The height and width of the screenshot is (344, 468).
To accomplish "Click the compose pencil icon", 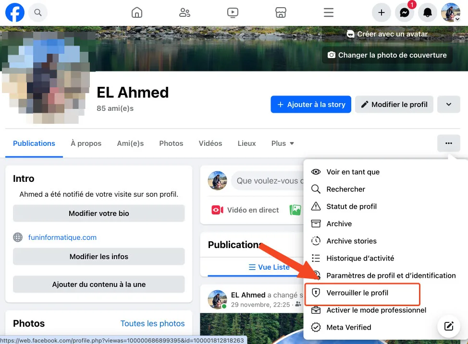I will point(448,326).
